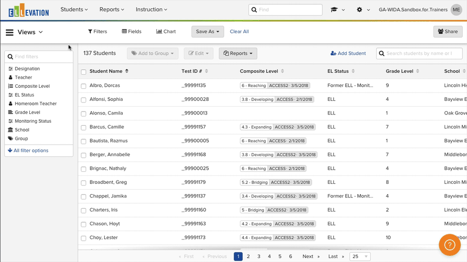Sort by EL Status arrows
The height and width of the screenshot is (262, 467).
pos(353,71)
